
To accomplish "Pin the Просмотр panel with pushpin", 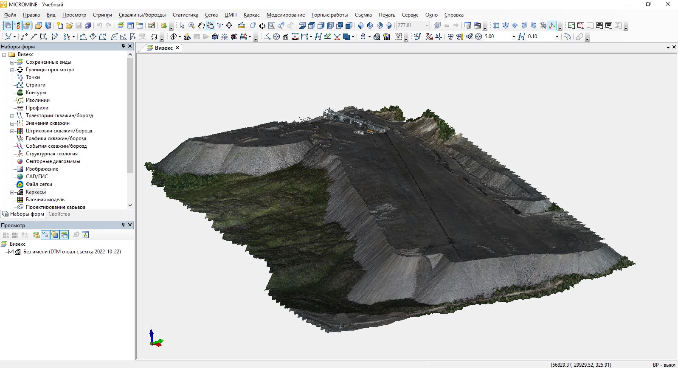I will tap(123, 225).
